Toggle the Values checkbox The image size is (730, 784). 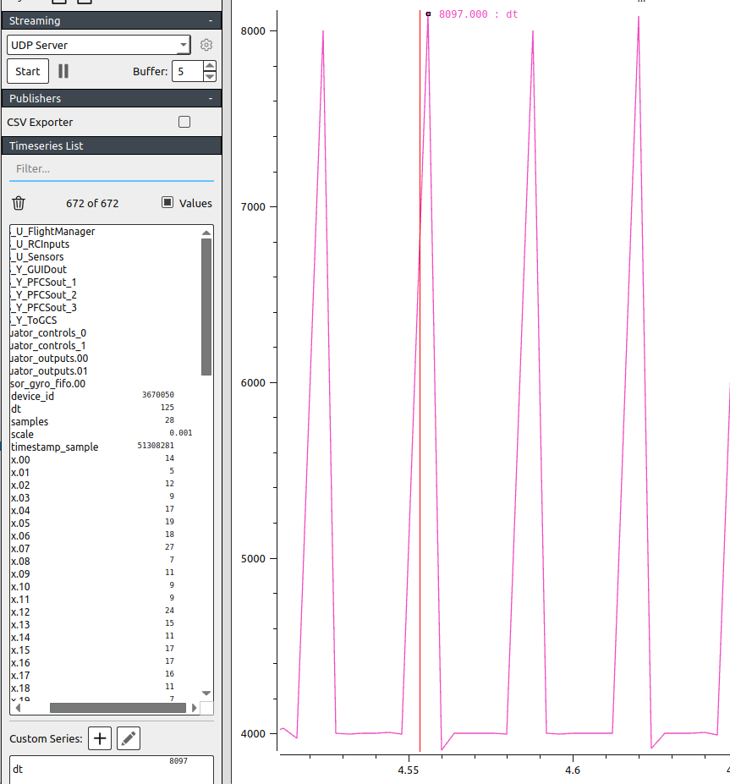coord(167,203)
